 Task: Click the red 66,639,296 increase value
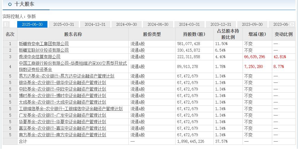click(x=254, y=57)
